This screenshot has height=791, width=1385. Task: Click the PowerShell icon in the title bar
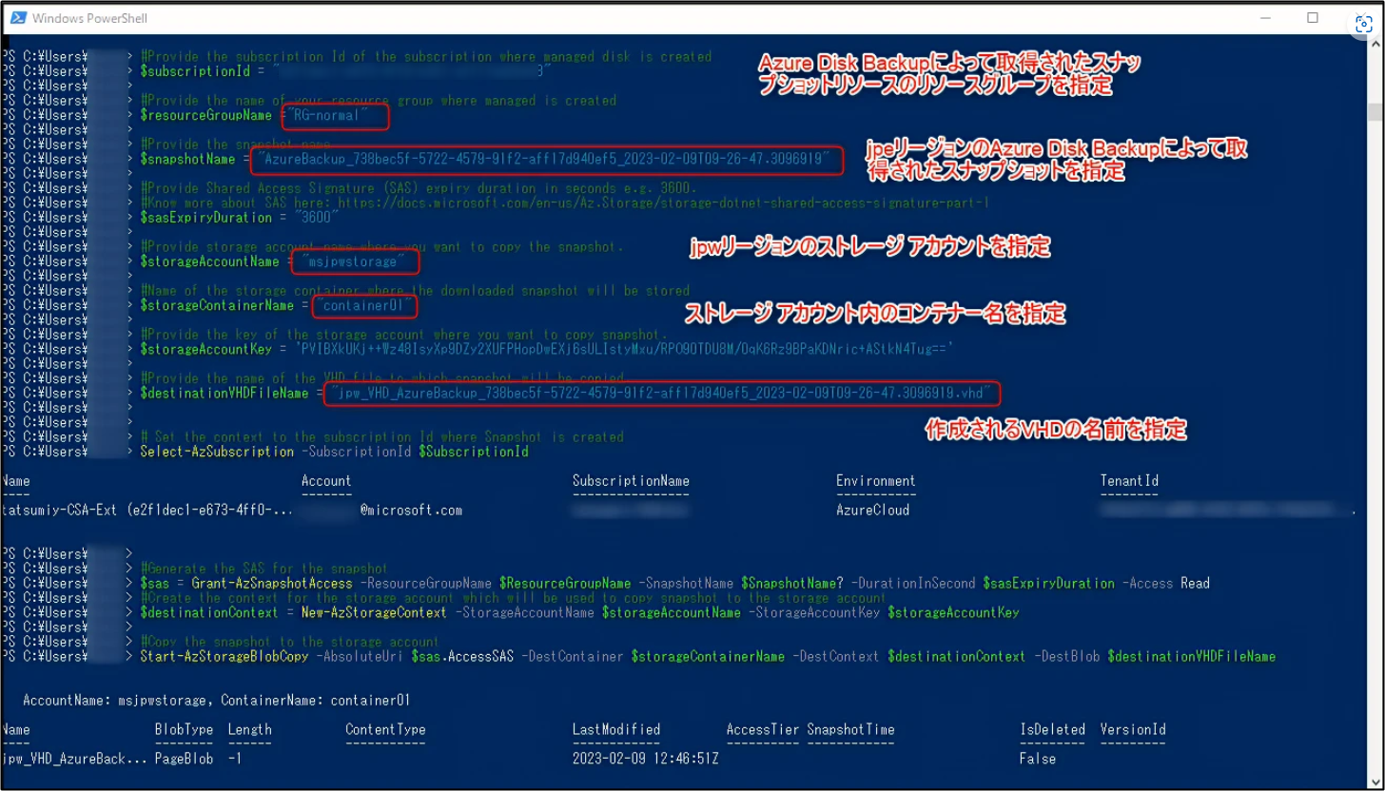(17, 18)
